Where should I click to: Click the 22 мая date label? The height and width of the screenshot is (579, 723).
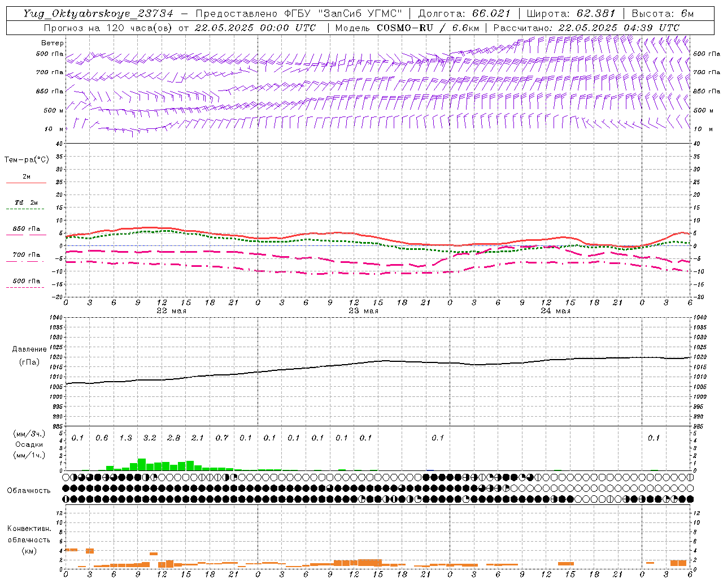pos(171,311)
